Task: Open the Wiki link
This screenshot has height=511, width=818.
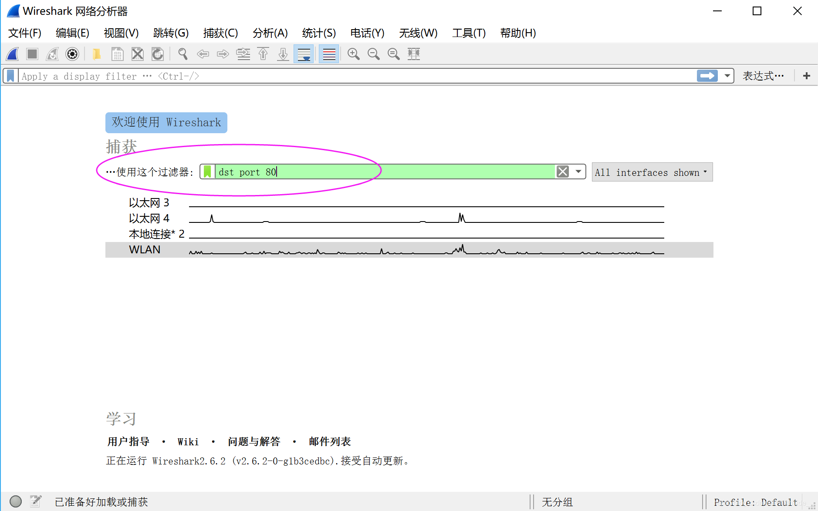Action: (x=188, y=442)
